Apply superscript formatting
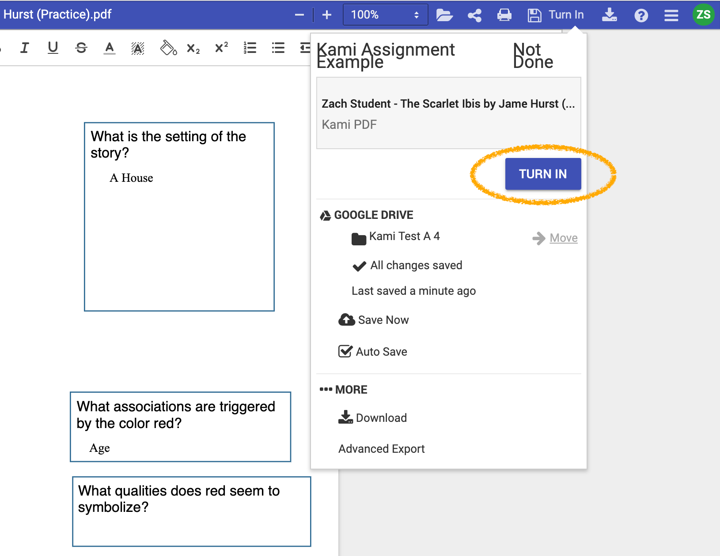 pyautogui.click(x=221, y=47)
